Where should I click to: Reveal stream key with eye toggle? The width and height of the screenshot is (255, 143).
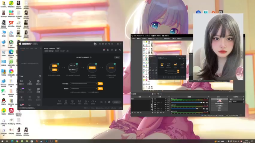tap(96, 89)
